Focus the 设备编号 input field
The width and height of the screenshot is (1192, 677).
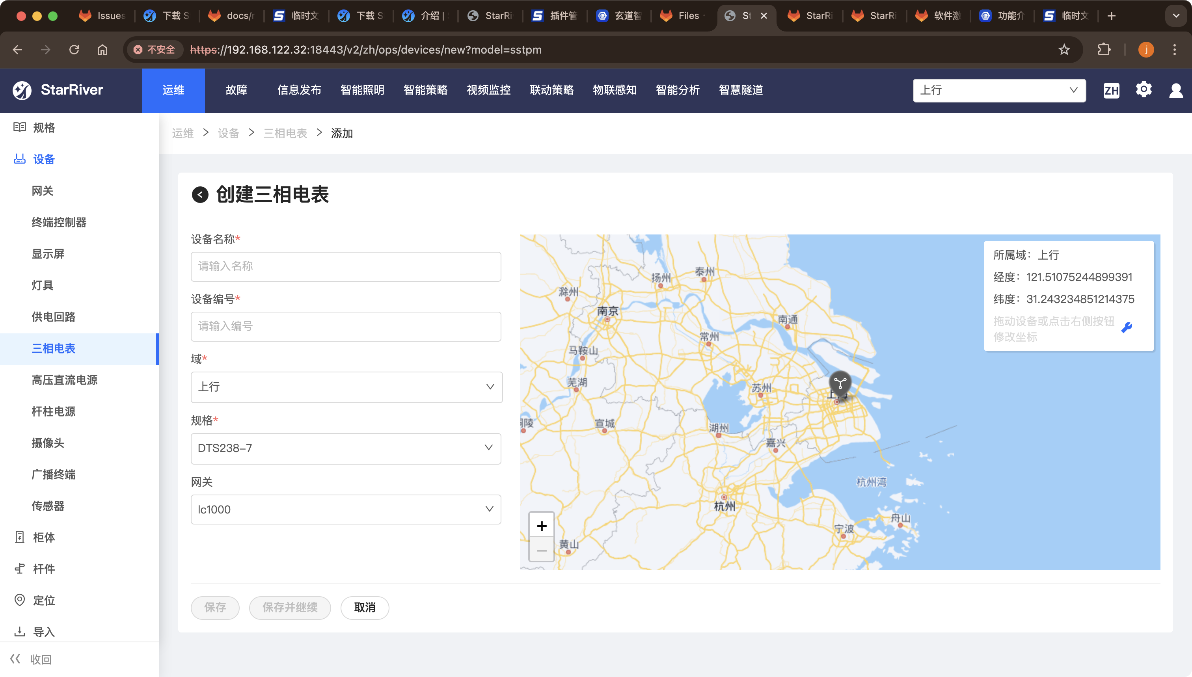pyautogui.click(x=346, y=326)
